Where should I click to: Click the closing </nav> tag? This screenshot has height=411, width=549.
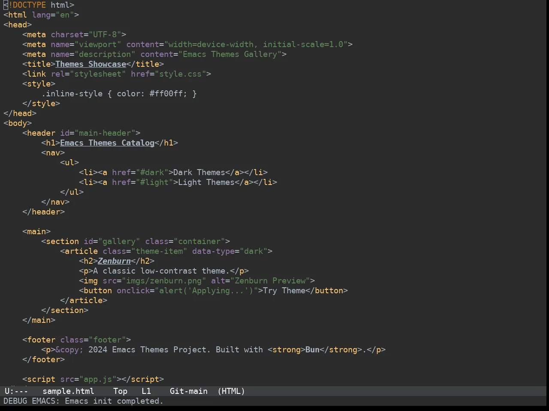(55, 202)
